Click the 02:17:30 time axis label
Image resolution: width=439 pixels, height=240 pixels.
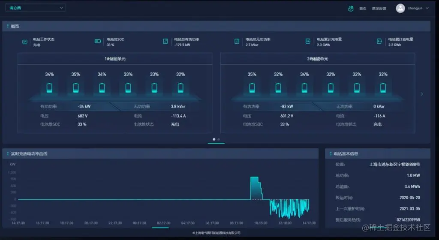point(163,223)
